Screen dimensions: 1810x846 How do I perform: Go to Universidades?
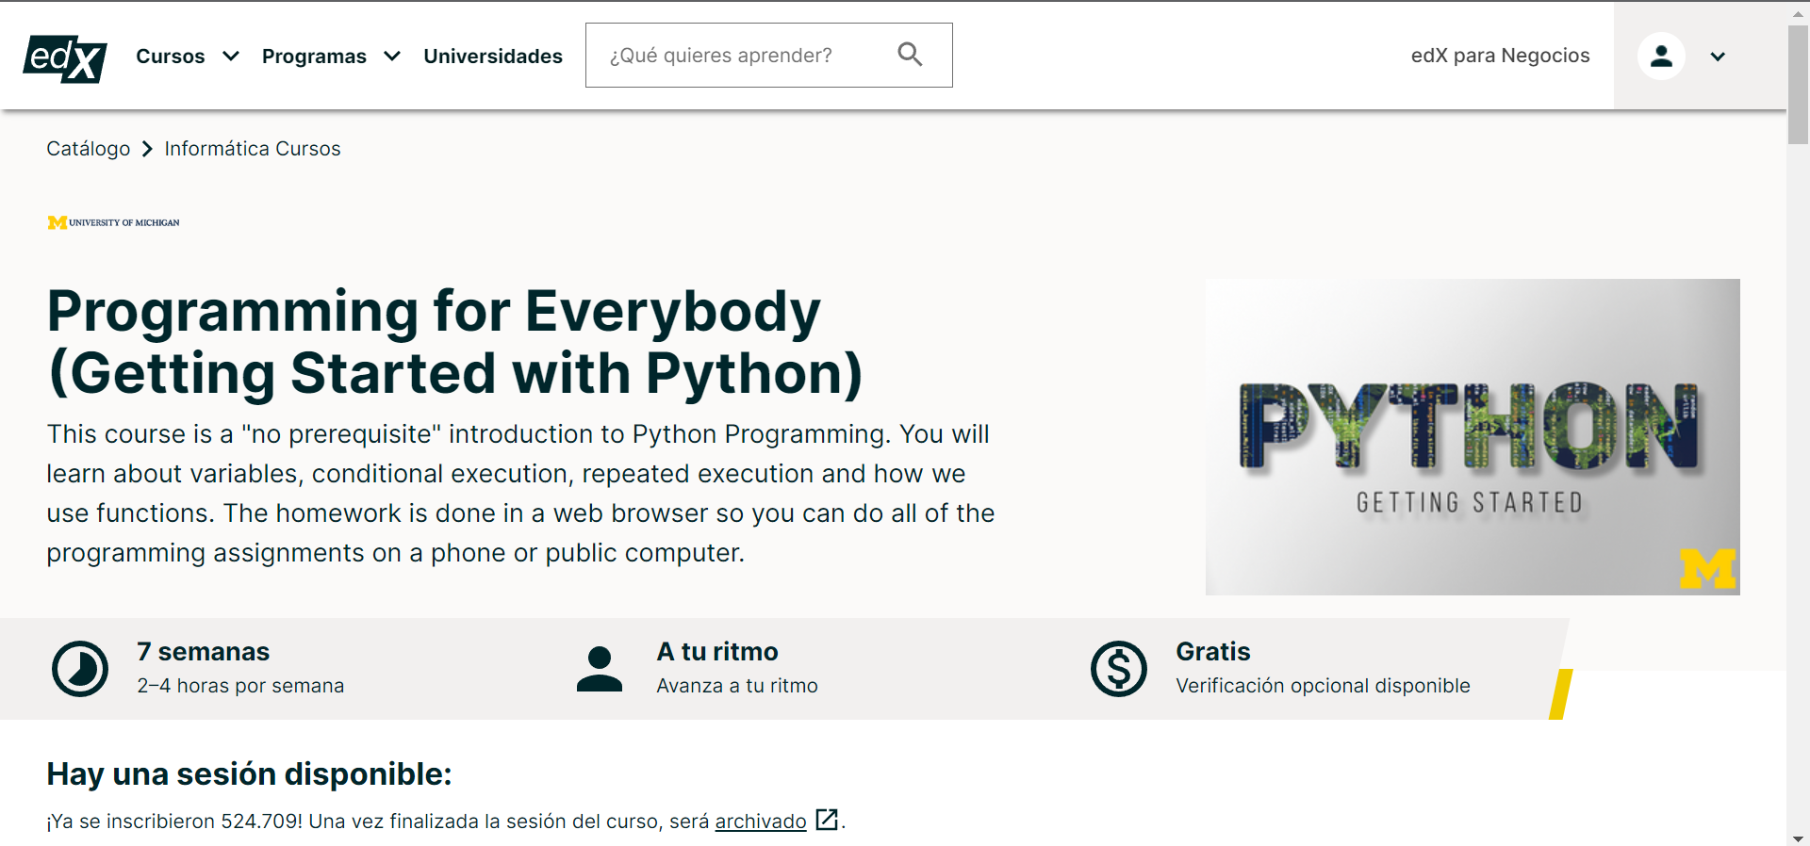click(493, 57)
